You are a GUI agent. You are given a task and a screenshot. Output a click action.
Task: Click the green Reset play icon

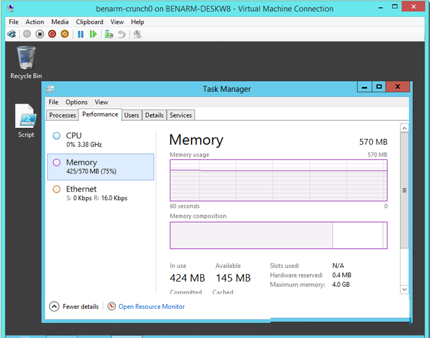[93, 34]
